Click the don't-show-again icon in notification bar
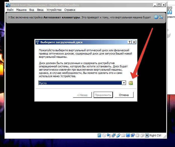The image size is (175, 147). pos(161,17)
